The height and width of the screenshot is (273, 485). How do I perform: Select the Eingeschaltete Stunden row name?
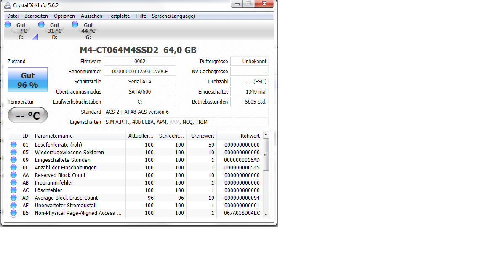click(62, 160)
